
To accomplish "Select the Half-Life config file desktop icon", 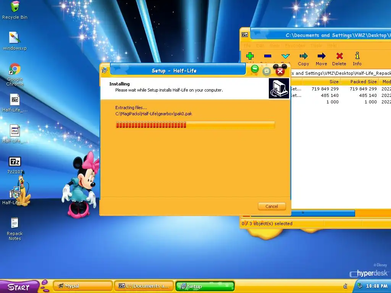I will pos(15,130).
